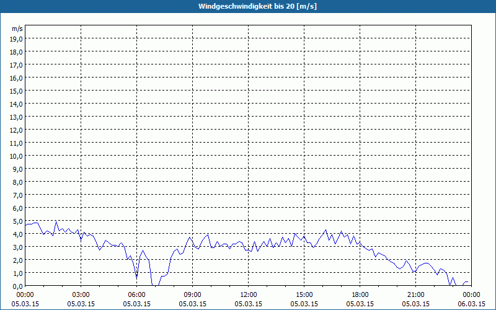Click the 18:00 time axis label
This screenshot has width=496, height=310.
point(360,295)
